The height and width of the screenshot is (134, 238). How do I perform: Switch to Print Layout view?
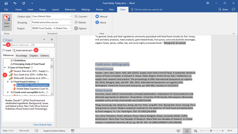click(x=187, y=131)
